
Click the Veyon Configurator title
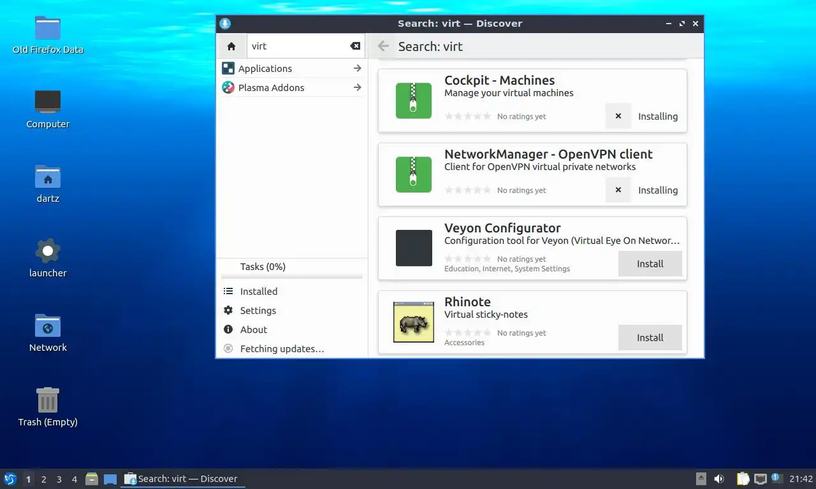click(502, 228)
